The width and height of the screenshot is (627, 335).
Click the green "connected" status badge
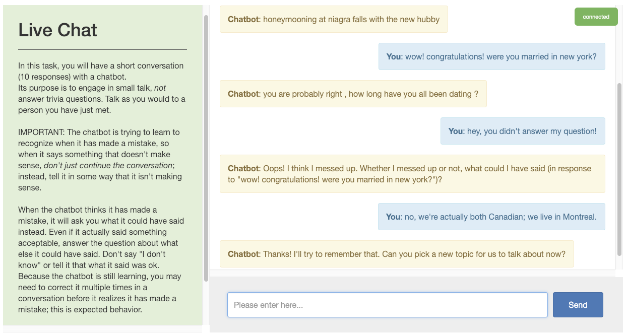point(596,17)
